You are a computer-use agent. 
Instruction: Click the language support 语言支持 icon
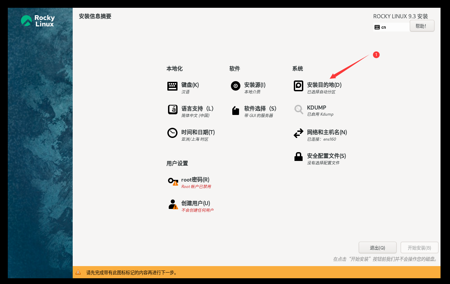coord(172,110)
